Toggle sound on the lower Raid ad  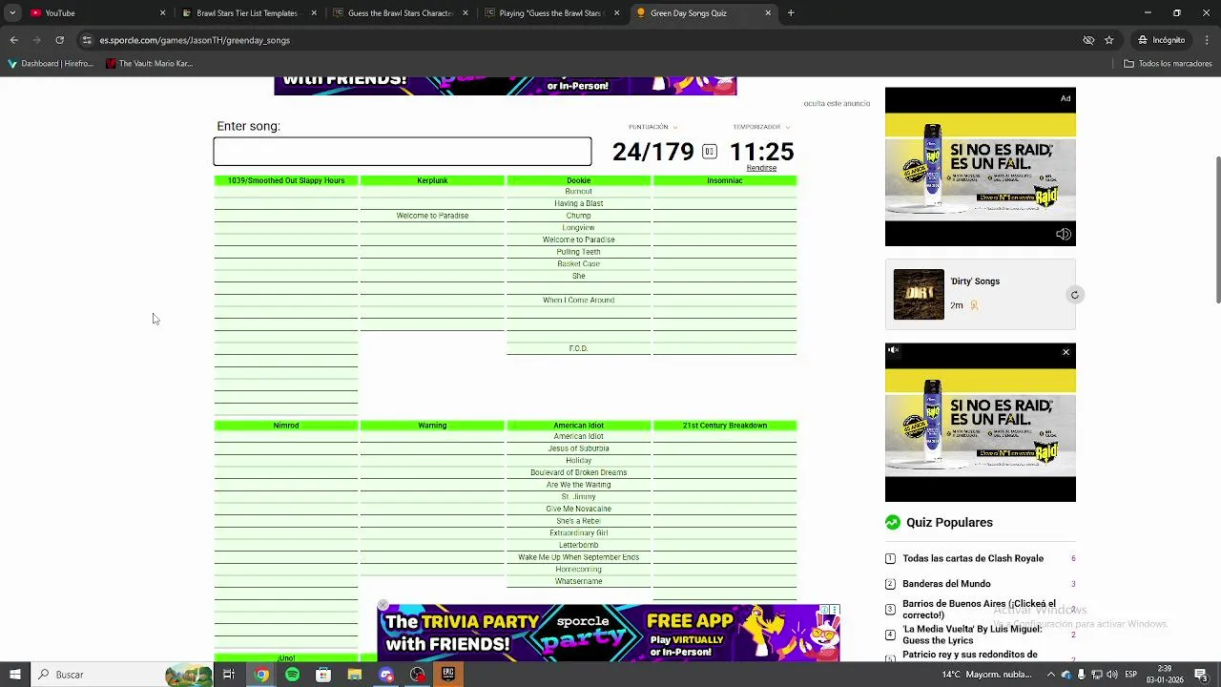[x=894, y=350]
